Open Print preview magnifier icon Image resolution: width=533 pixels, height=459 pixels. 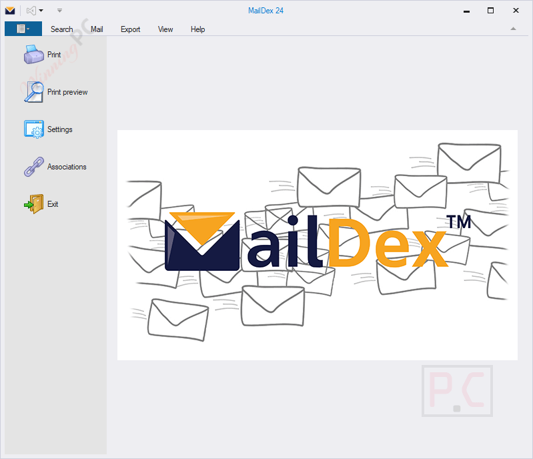point(33,92)
